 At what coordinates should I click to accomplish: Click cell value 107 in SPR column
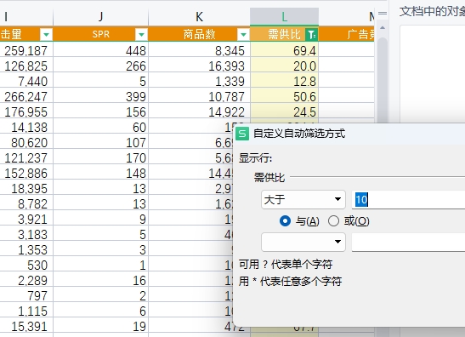136,143
